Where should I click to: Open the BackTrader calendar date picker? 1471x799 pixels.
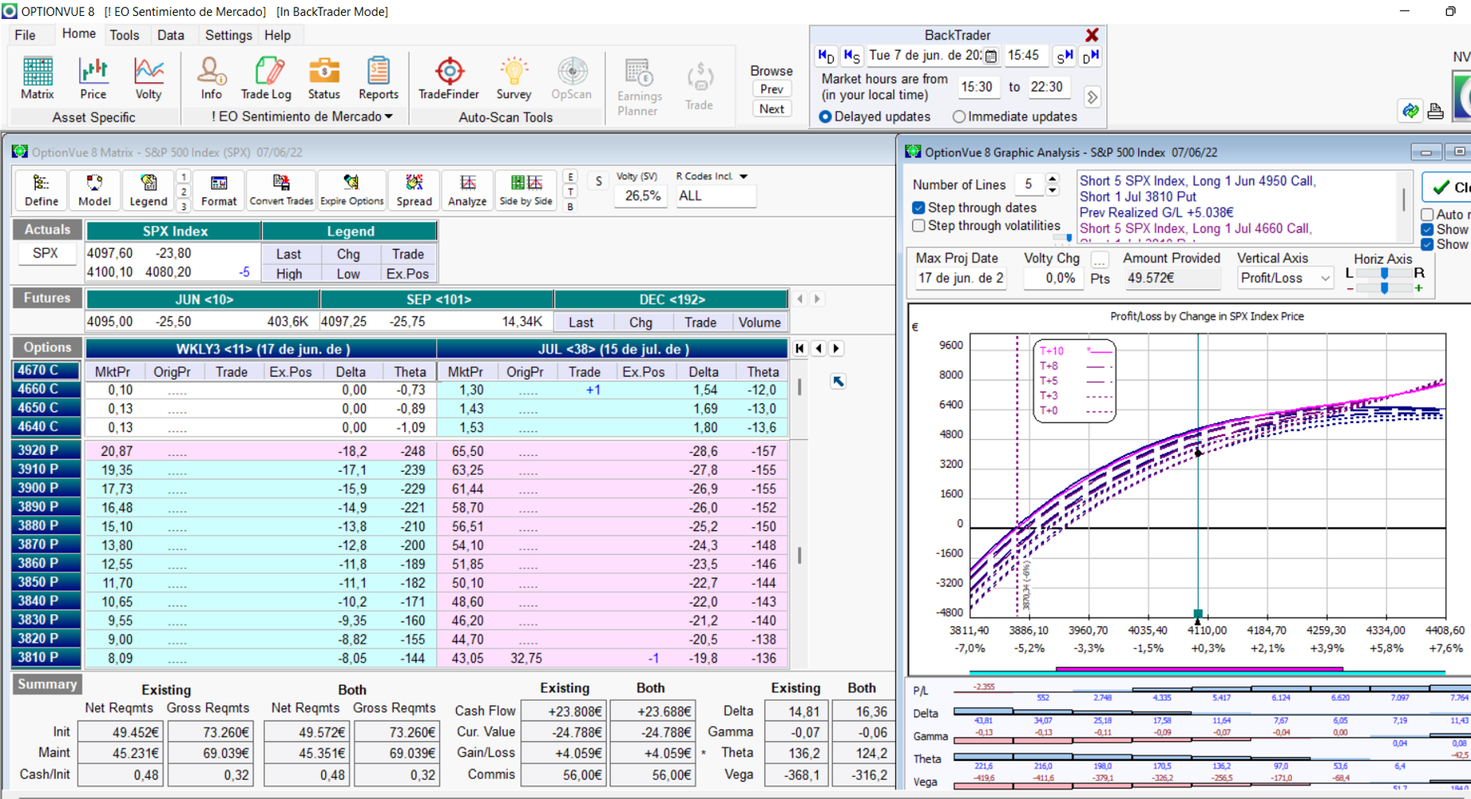tap(991, 56)
